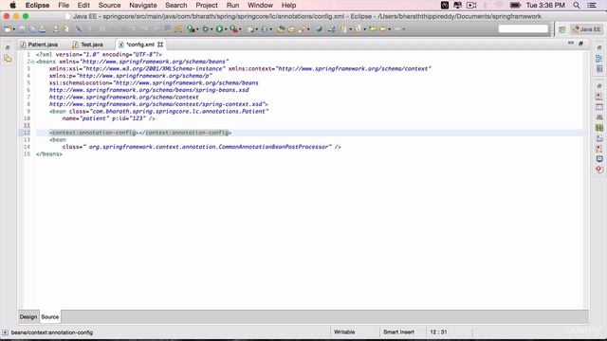
Task: Click the Smart Insert status entry
Action: [398, 332]
